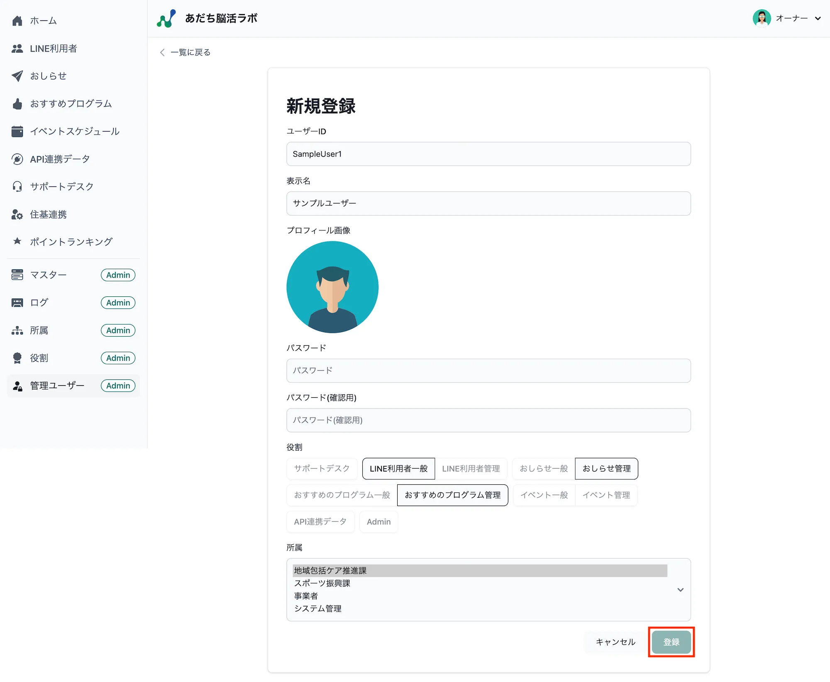Screen dimensions: 830x682
Task: Enable the LINE利用者管理 role
Action: click(x=471, y=469)
